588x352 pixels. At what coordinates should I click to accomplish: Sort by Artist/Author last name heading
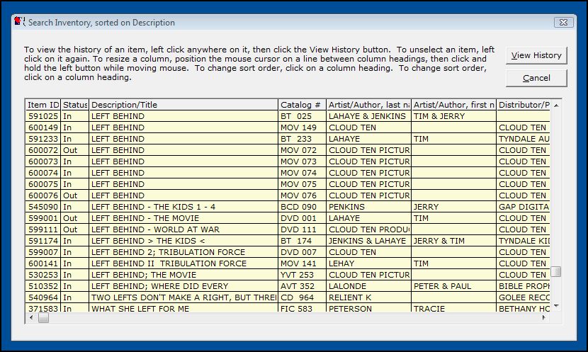click(368, 105)
